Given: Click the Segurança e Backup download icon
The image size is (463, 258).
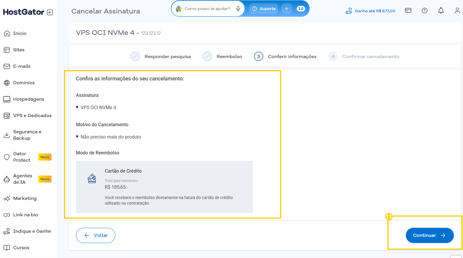Looking at the screenshot, I should (x=7, y=135).
